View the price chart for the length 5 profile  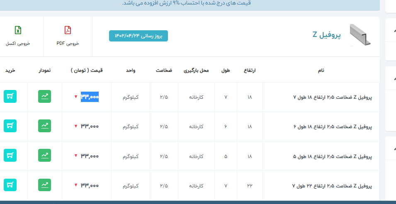pyautogui.click(x=45, y=155)
